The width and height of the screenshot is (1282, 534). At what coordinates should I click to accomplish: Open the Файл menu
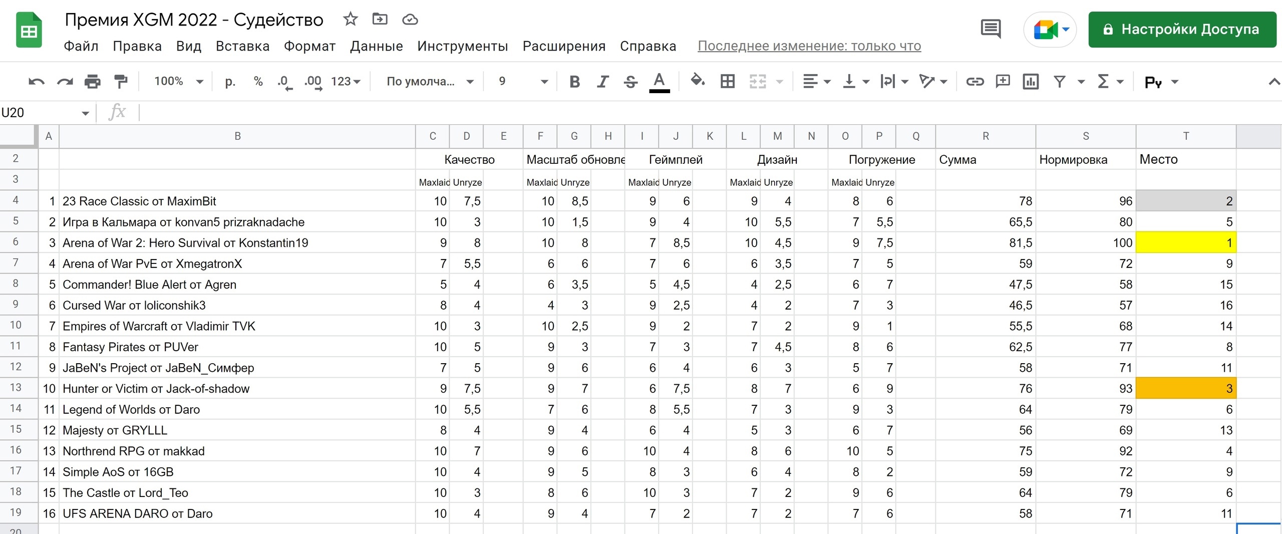[x=81, y=46]
